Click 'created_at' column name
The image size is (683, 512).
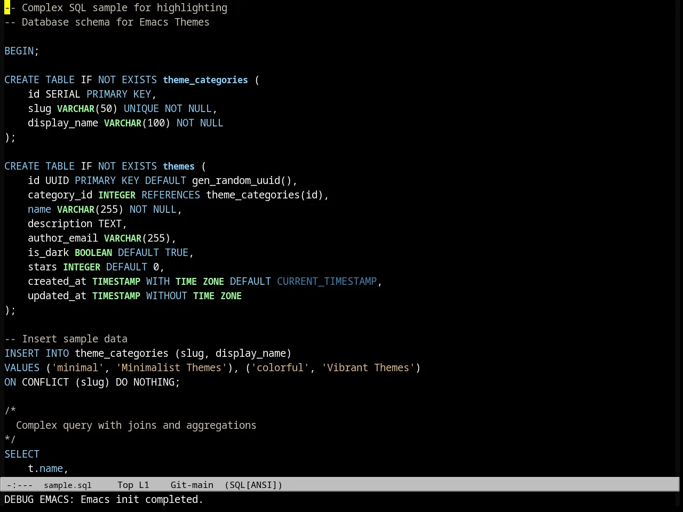coord(57,281)
